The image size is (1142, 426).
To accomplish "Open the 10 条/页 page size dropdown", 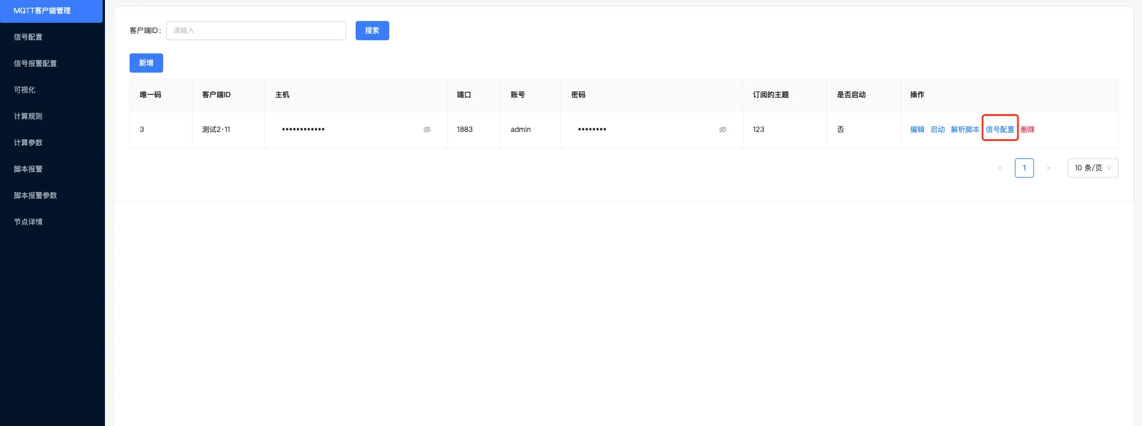I will tap(1092, 168).
